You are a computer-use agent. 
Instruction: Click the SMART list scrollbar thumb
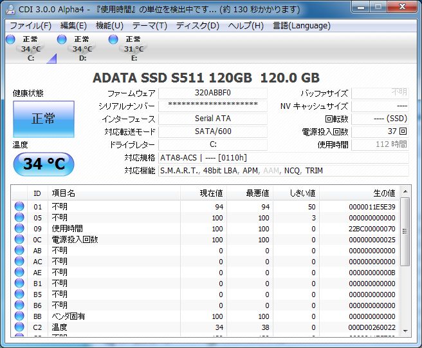405,231
